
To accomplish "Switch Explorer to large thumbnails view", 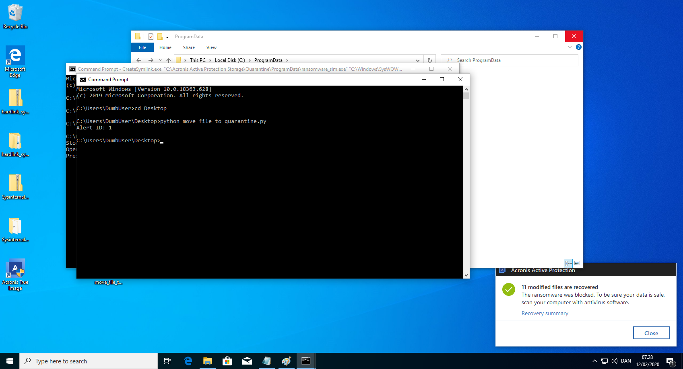I will click(x=577, y=263).
